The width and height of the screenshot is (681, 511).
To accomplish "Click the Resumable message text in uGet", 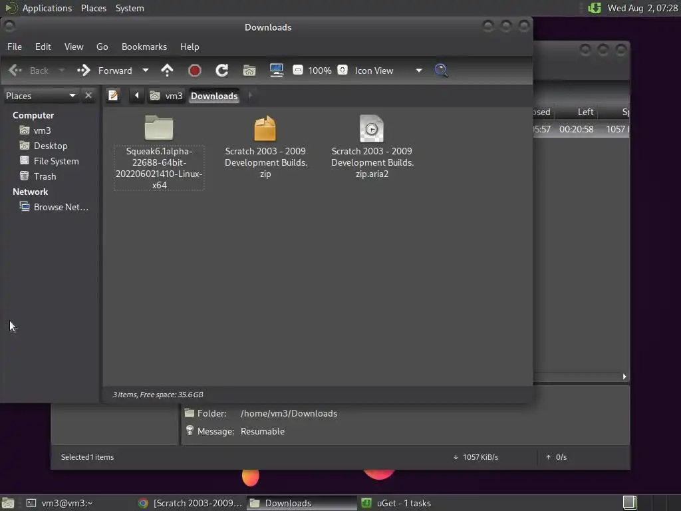I will click(263, 431).
